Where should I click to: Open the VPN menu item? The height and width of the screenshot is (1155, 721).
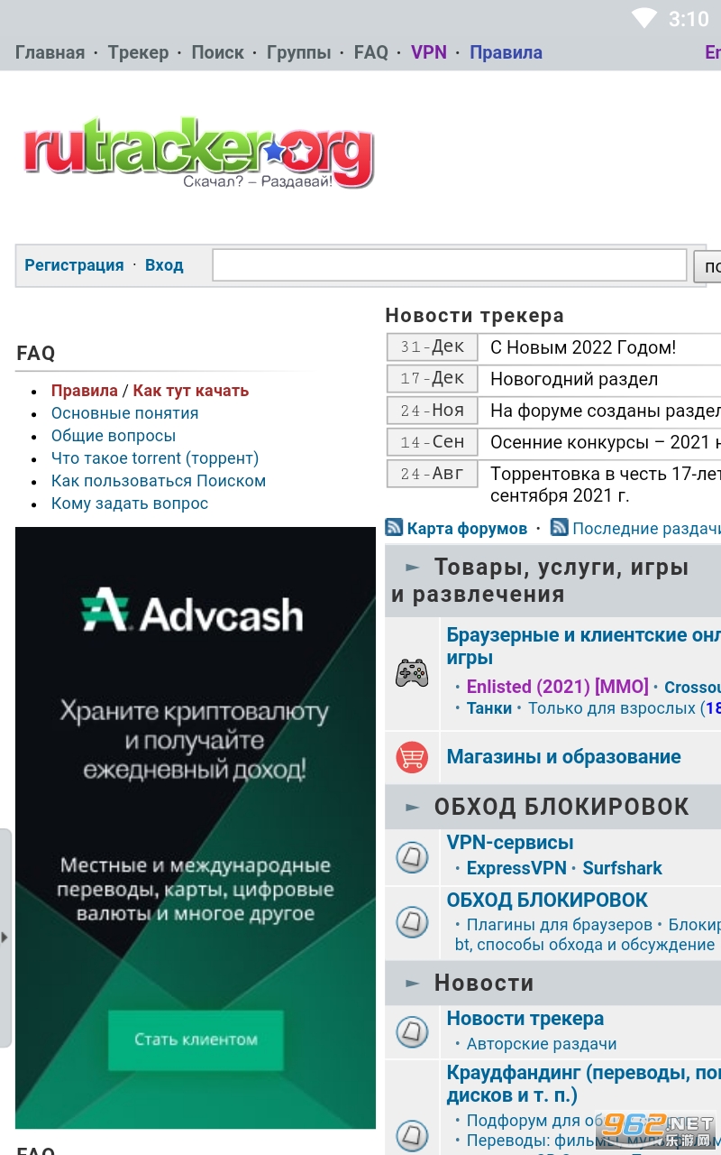pos(429,52)
